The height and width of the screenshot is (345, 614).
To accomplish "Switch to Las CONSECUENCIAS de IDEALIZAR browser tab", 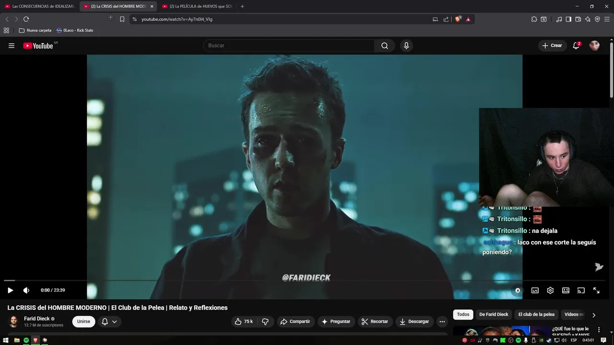I will pos(40,6).
